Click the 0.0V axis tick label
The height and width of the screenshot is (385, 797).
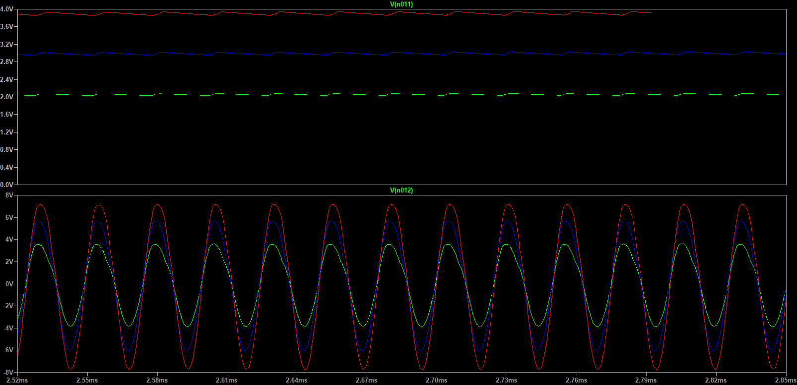[x=7, y=185]
